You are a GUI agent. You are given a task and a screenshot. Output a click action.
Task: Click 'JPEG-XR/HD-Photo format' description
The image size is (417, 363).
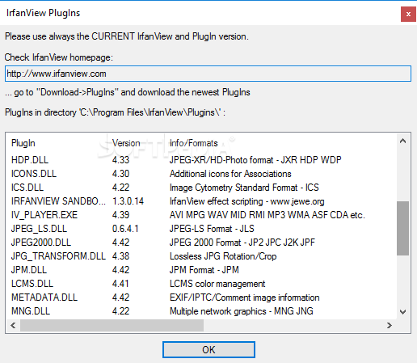click(x=255, y=160)
